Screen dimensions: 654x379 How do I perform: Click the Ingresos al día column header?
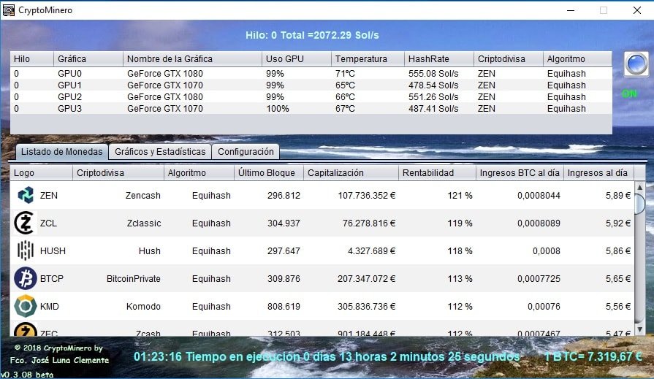(x=597, y=173)
